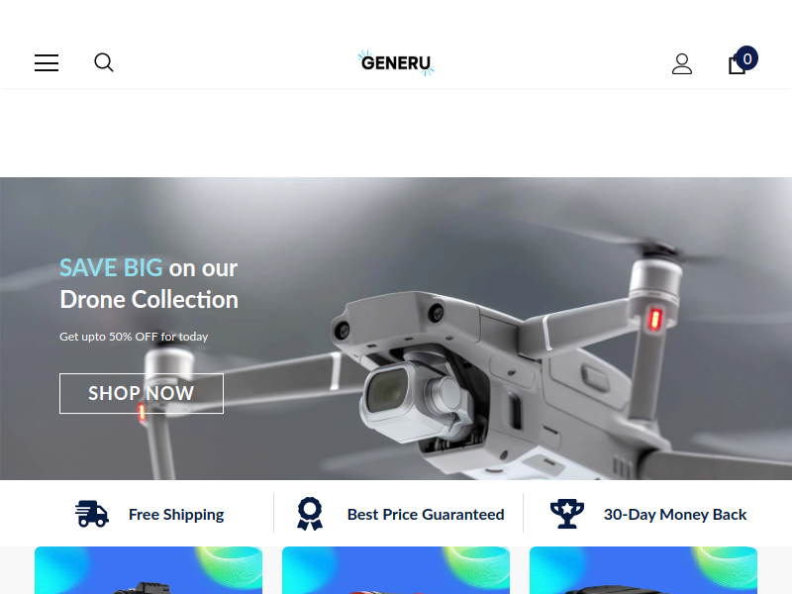
Task: Click the award ribbon icon
Action: (310, 514)
